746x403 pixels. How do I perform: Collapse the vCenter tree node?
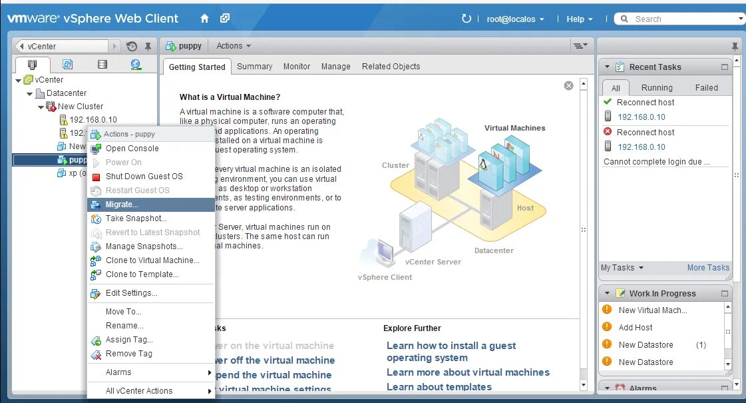[x=18, y=81]
